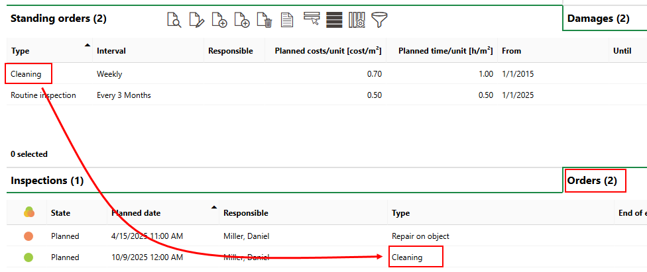Viewport: 647px width, 272px height.
Task: Select the Standing orders (2) tab
Action: 58,19
